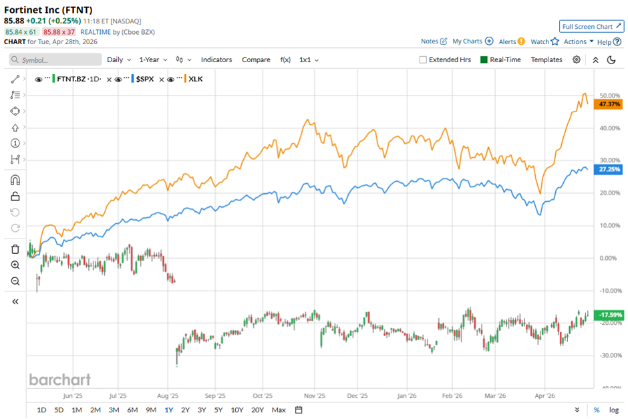Open chart settings gear icon
The width and height of the screenshot is (628, 419).
577,59
